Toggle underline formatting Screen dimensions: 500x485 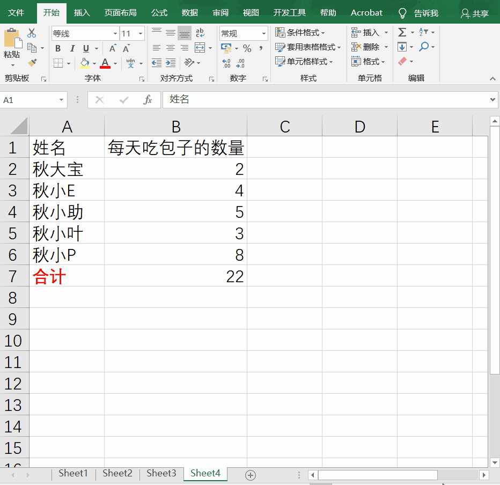(x=85, y=48)
